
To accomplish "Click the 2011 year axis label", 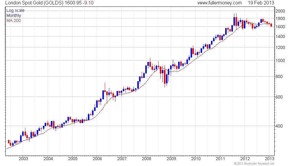I will tap(220, 159).
